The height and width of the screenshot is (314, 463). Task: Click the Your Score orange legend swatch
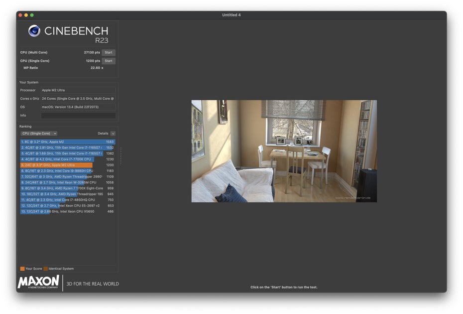click(22, 269)
